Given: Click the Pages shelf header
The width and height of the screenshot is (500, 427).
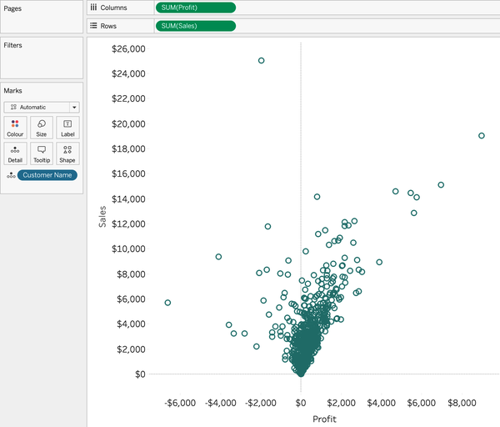Looking at the screenshot, I should tap(13, 7).
